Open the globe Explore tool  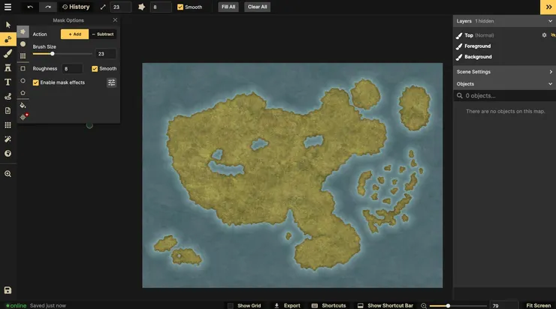coord(8,153)
